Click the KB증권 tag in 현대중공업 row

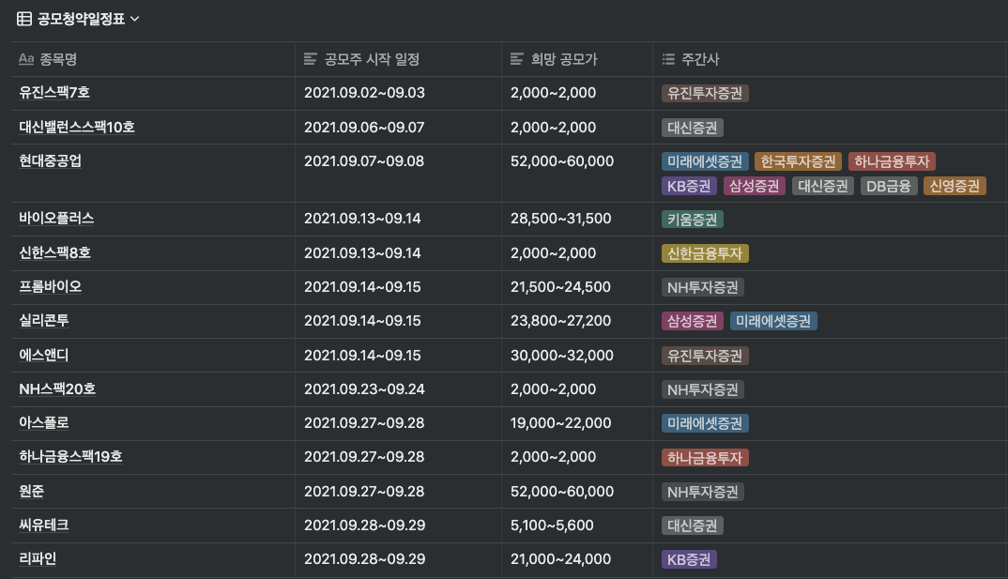(689, 187)
